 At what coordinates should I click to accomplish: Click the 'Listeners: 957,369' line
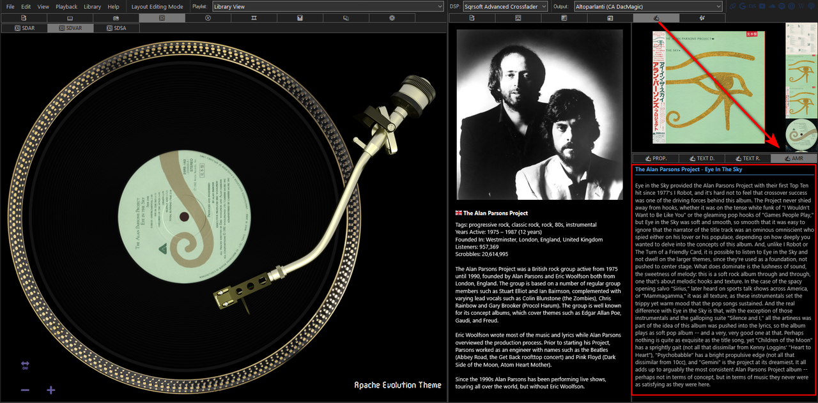click(477, 247)
